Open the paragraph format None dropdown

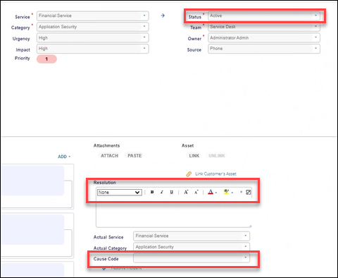click(x=120, y=193)
